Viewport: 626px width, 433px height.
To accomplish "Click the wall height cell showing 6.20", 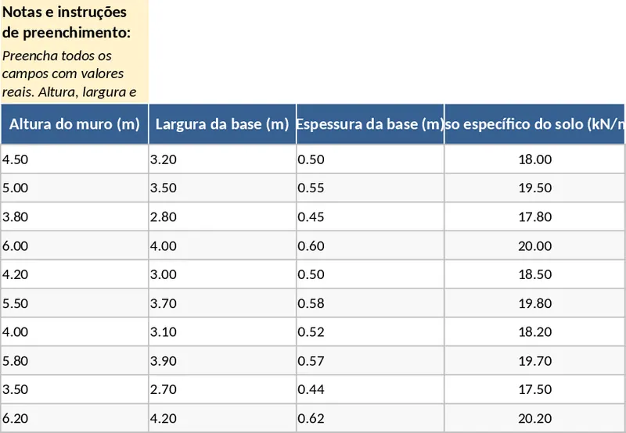I will [74, 418].
